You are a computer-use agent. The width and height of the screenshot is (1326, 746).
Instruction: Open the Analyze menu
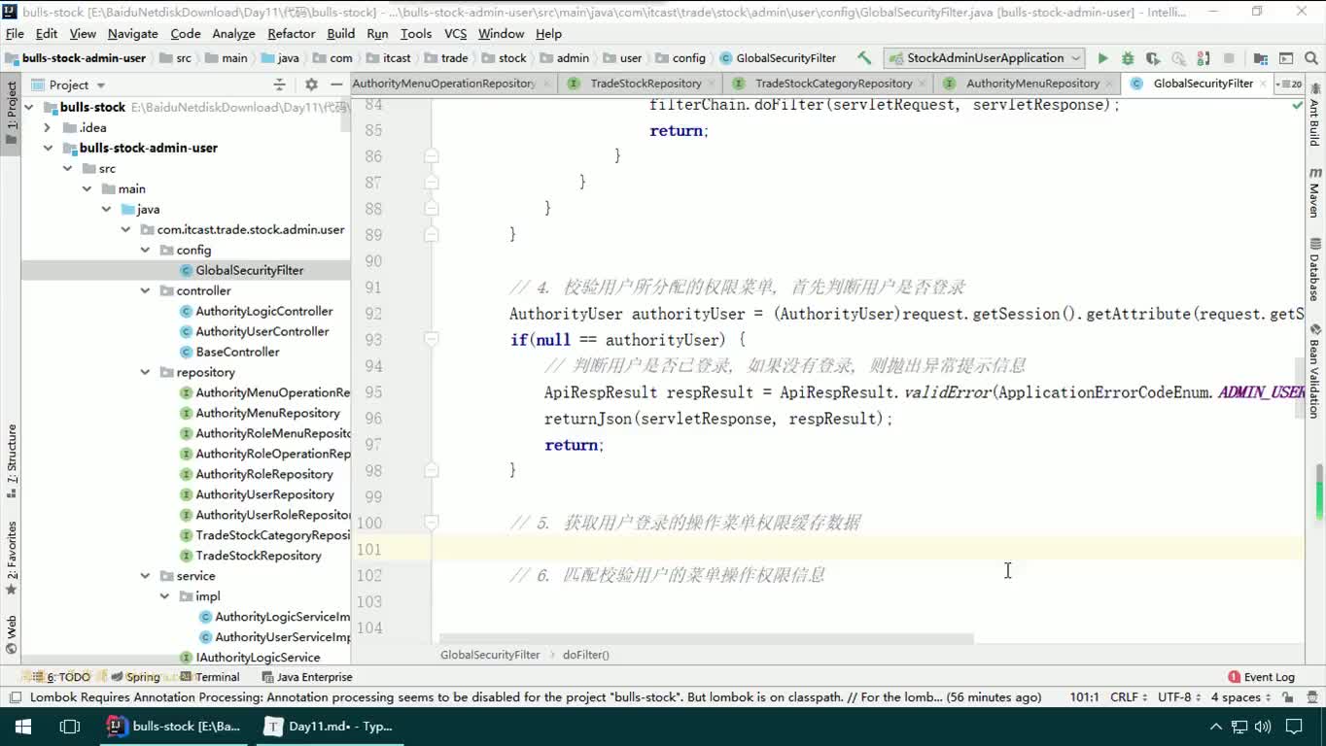pyautogui.click(x=233, y=33)
